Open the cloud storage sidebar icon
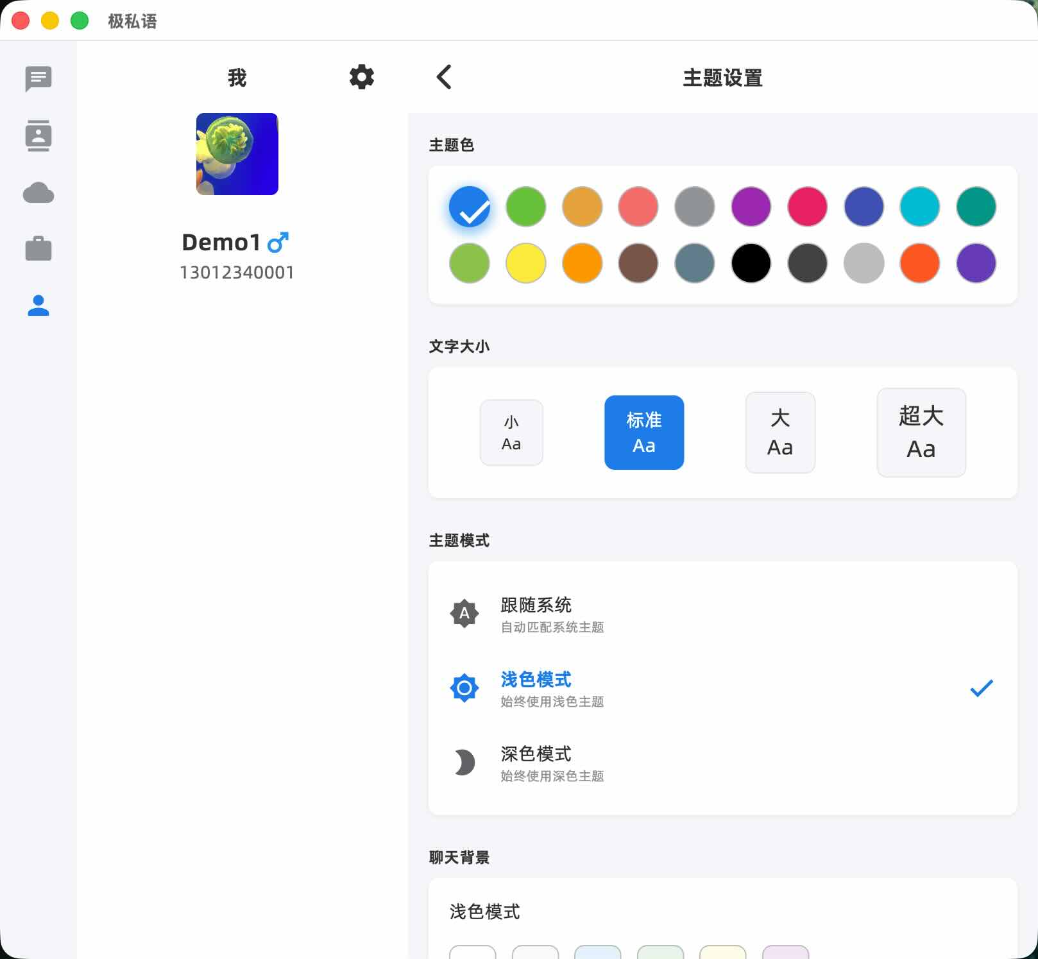Screen dimensions: 1038x959 tap(38, 193)
